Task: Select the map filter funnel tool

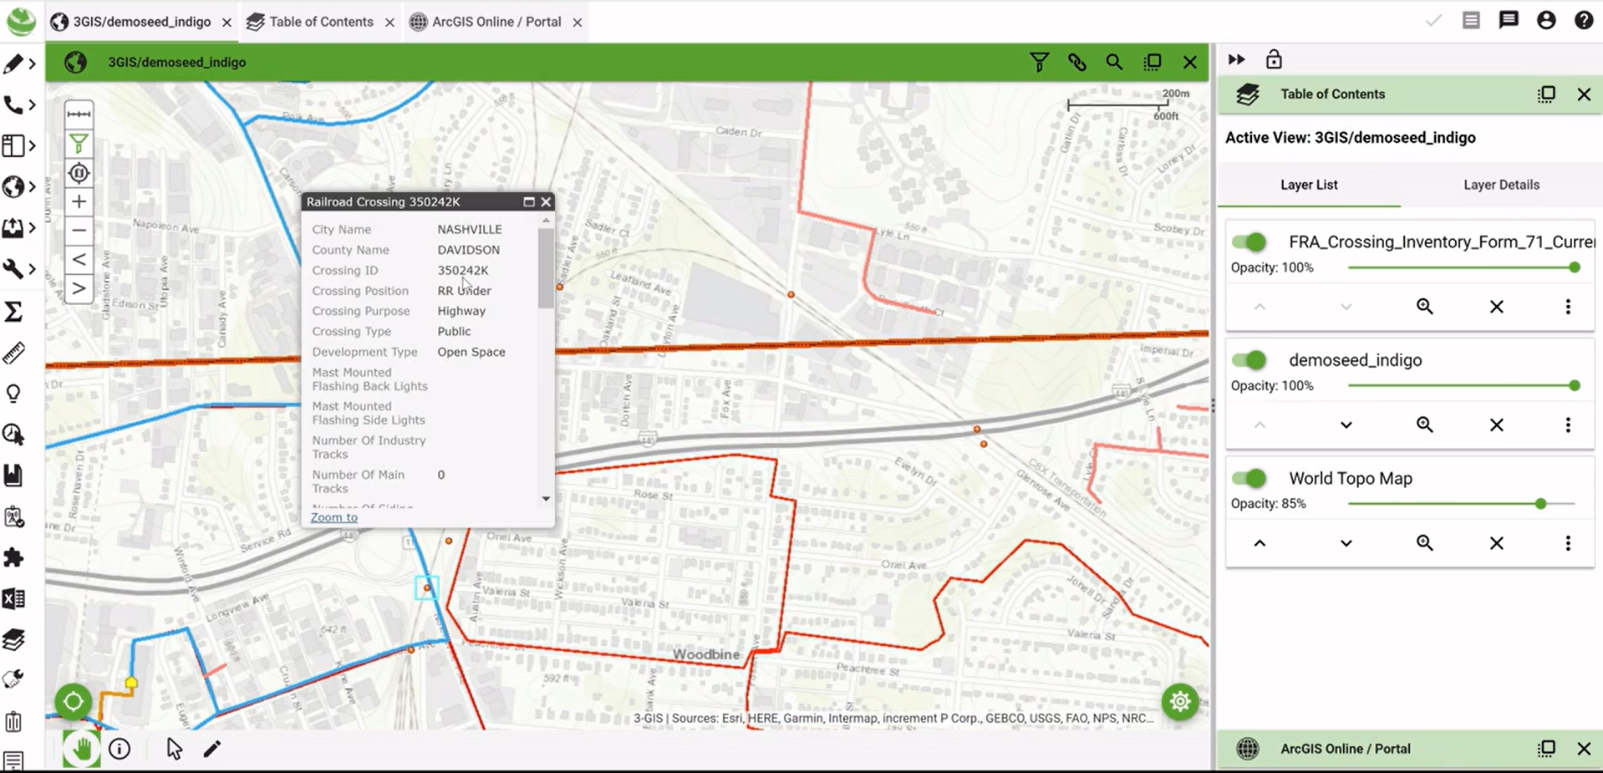Action: click(x=79, y=144)
